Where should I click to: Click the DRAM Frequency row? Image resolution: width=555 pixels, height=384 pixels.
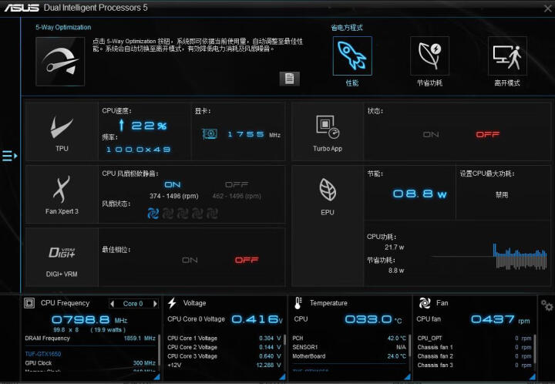point(90,339)
